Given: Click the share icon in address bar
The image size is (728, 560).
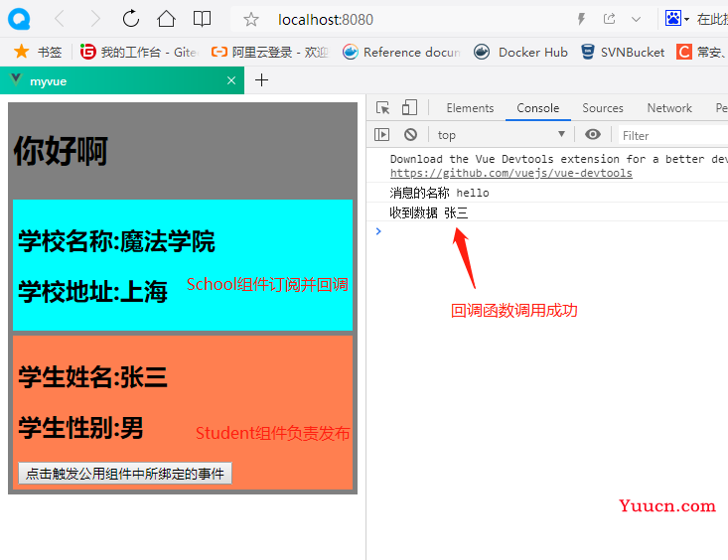Looking at the screenshot, I should (609, 19).
